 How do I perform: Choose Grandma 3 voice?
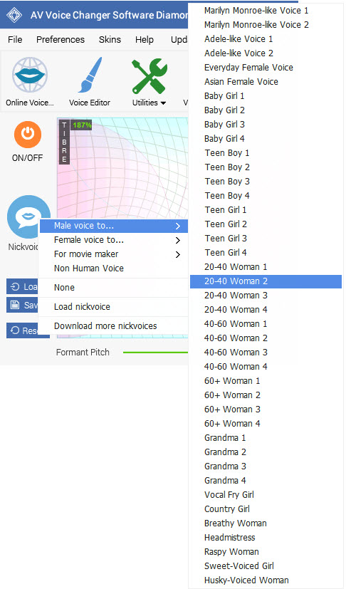click(266, 466)
